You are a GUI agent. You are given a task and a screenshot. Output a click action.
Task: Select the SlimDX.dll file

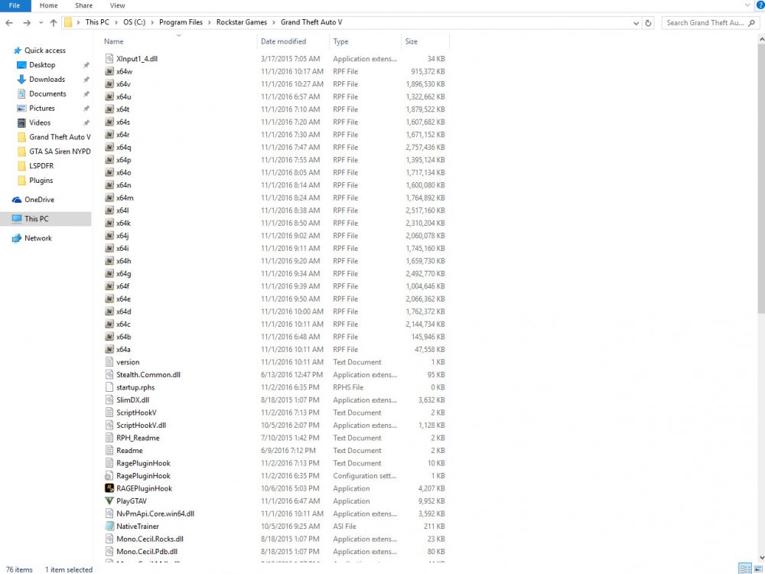(132, 400)
